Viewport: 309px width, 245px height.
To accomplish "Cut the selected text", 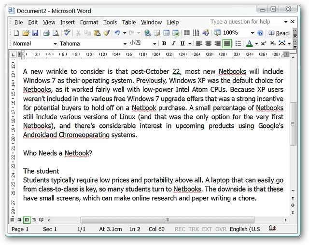I will point(78,33).
